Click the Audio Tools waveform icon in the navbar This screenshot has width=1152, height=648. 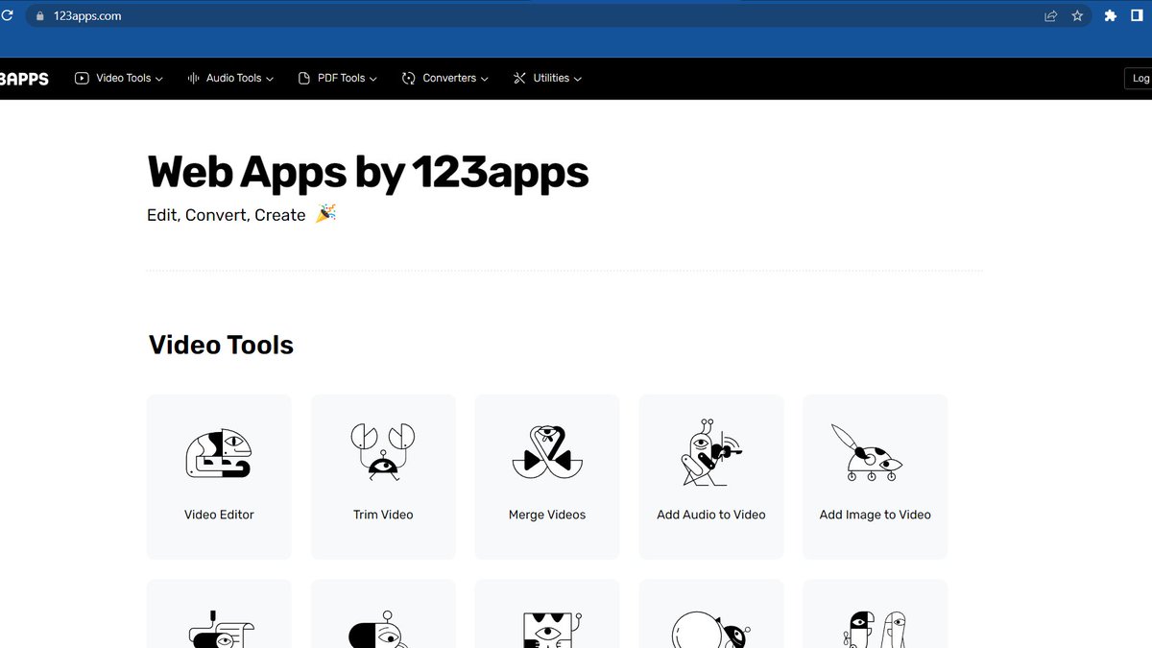tap(193, 79)
